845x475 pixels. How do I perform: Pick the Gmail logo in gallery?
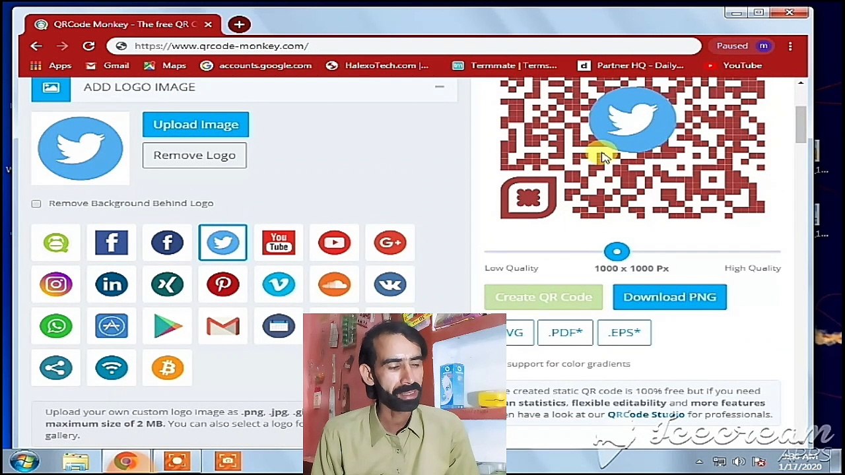point(223,326)
